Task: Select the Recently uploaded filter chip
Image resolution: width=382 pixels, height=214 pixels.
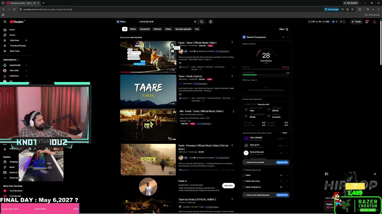Action: [183, 29]
